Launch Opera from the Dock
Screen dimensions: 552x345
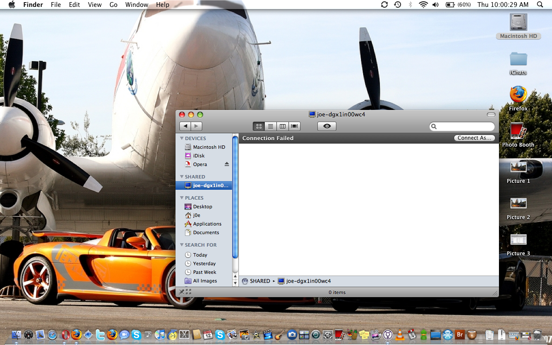tap(66, 335)
